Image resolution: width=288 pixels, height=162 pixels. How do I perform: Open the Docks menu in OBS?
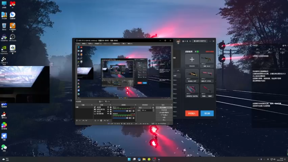[98, 44]
